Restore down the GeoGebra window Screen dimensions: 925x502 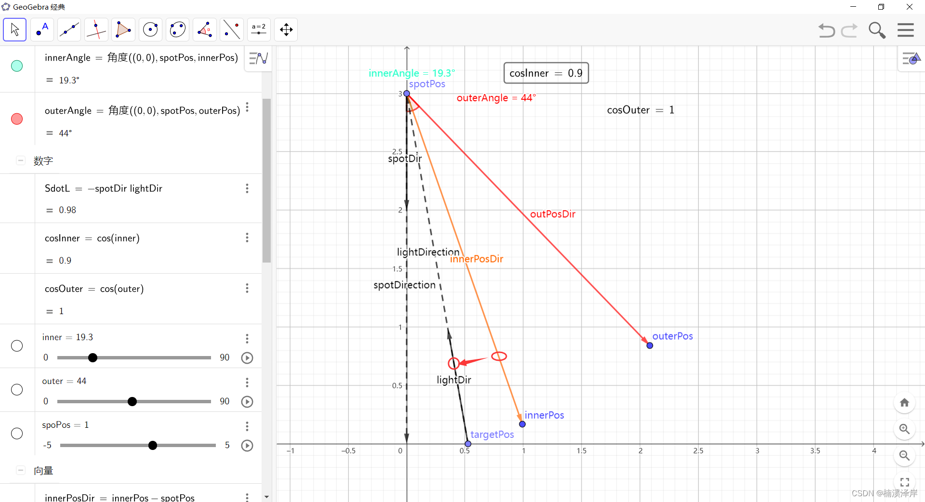pos(881,7)
